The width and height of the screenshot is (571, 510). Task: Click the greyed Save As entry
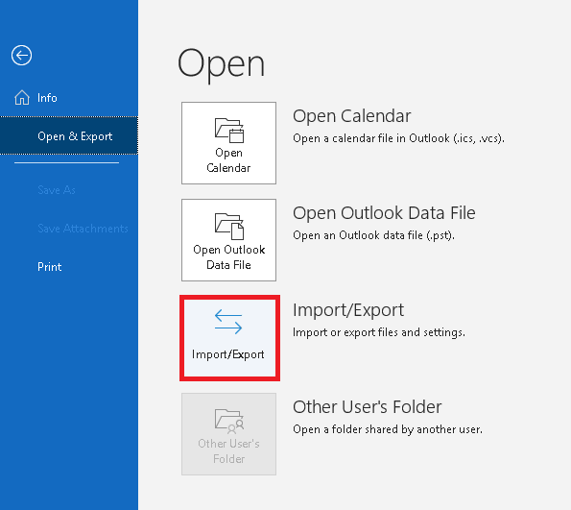click(57, 190)
